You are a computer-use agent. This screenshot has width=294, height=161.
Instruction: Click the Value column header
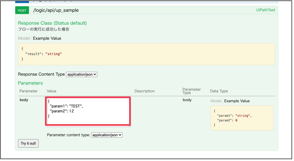point(51,91)
